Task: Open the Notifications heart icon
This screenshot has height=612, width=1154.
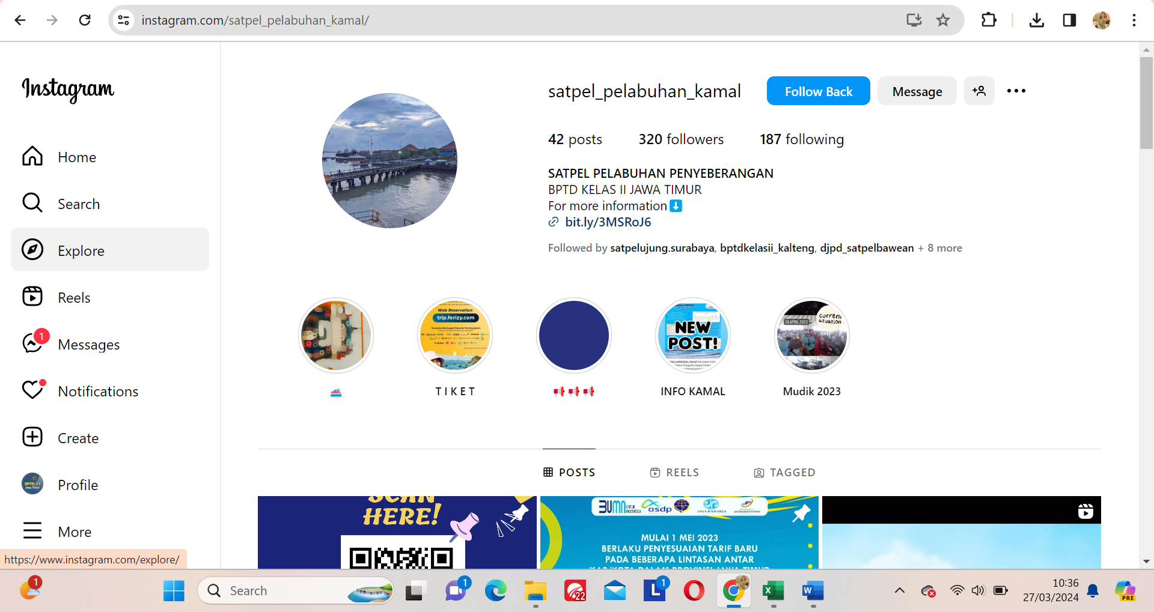Action: tap(33, 390)
